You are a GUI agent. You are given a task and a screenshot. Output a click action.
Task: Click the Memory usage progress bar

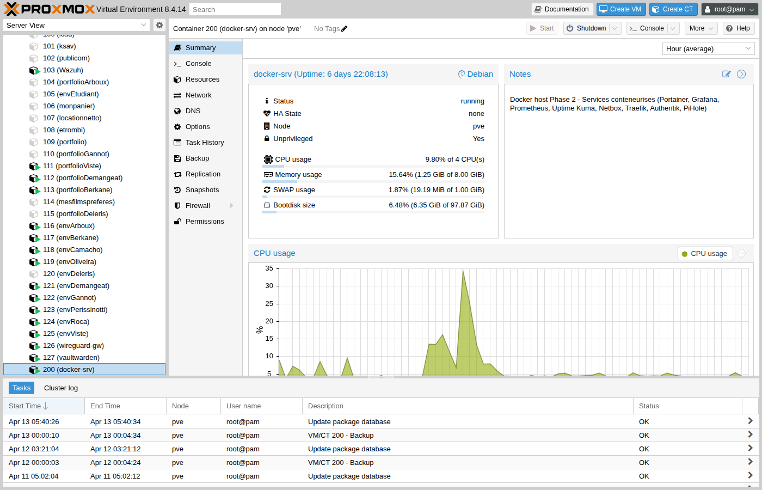373,181
